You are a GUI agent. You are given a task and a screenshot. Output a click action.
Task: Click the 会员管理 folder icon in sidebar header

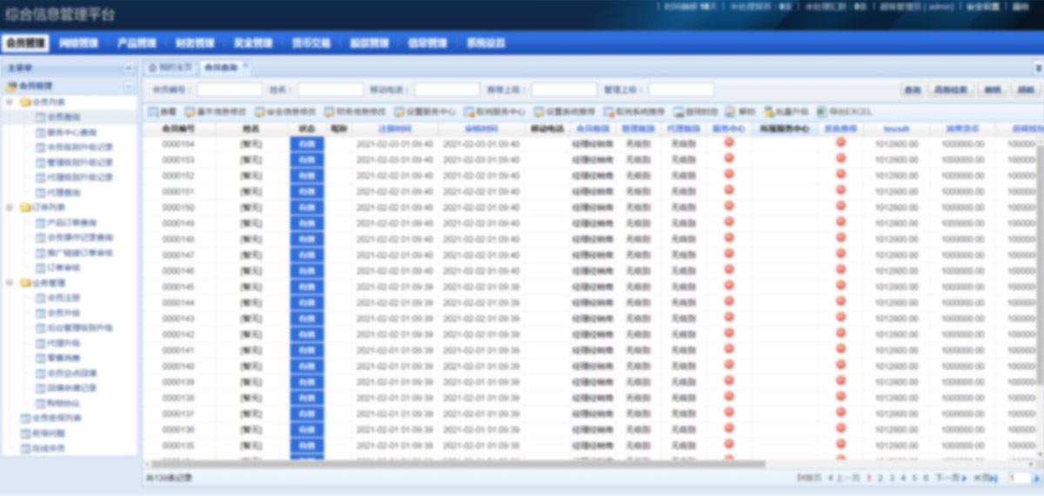tap(11, 86)
